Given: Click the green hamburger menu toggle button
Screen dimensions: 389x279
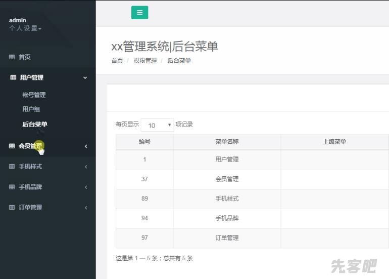Looking at the screenshot, I should (x=139, y=13).
